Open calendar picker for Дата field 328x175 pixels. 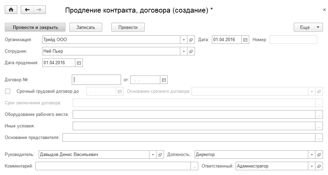pyautogui.click(x=245, y=40)
